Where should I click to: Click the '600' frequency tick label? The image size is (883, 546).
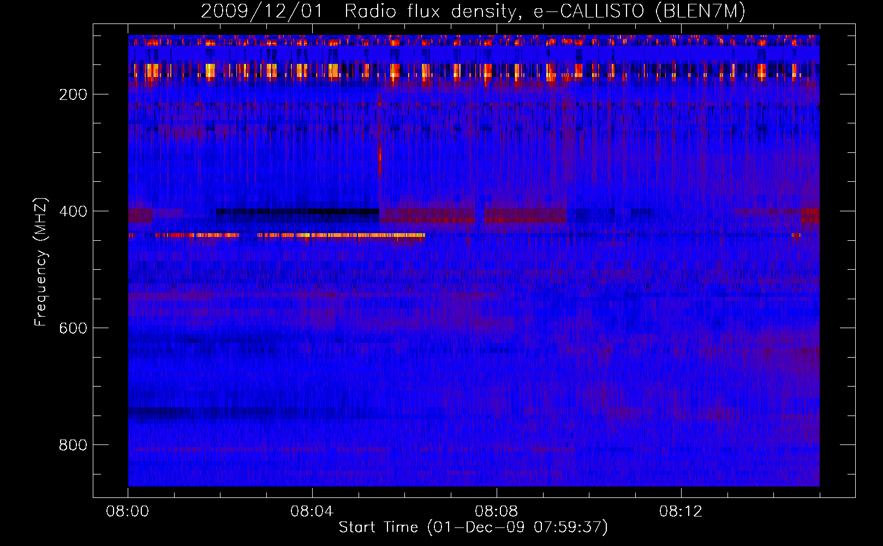(73, 328)
